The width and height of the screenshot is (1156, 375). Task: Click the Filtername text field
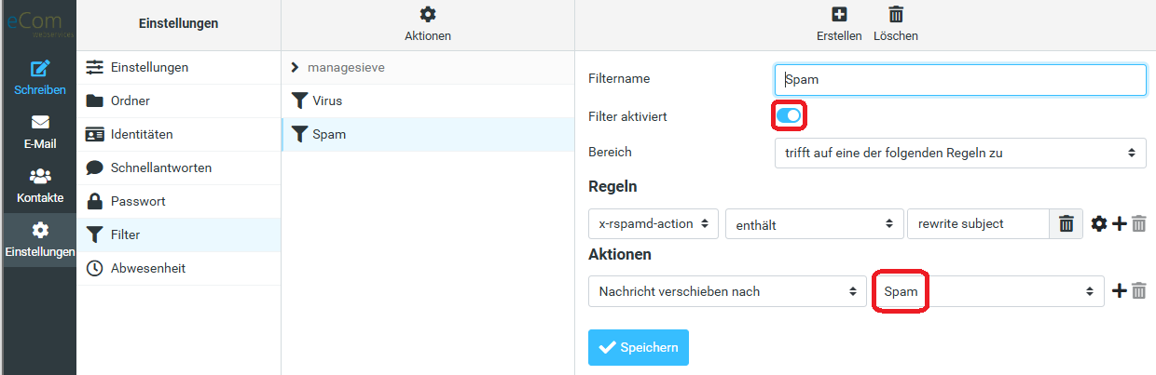[x=960, y=79]
